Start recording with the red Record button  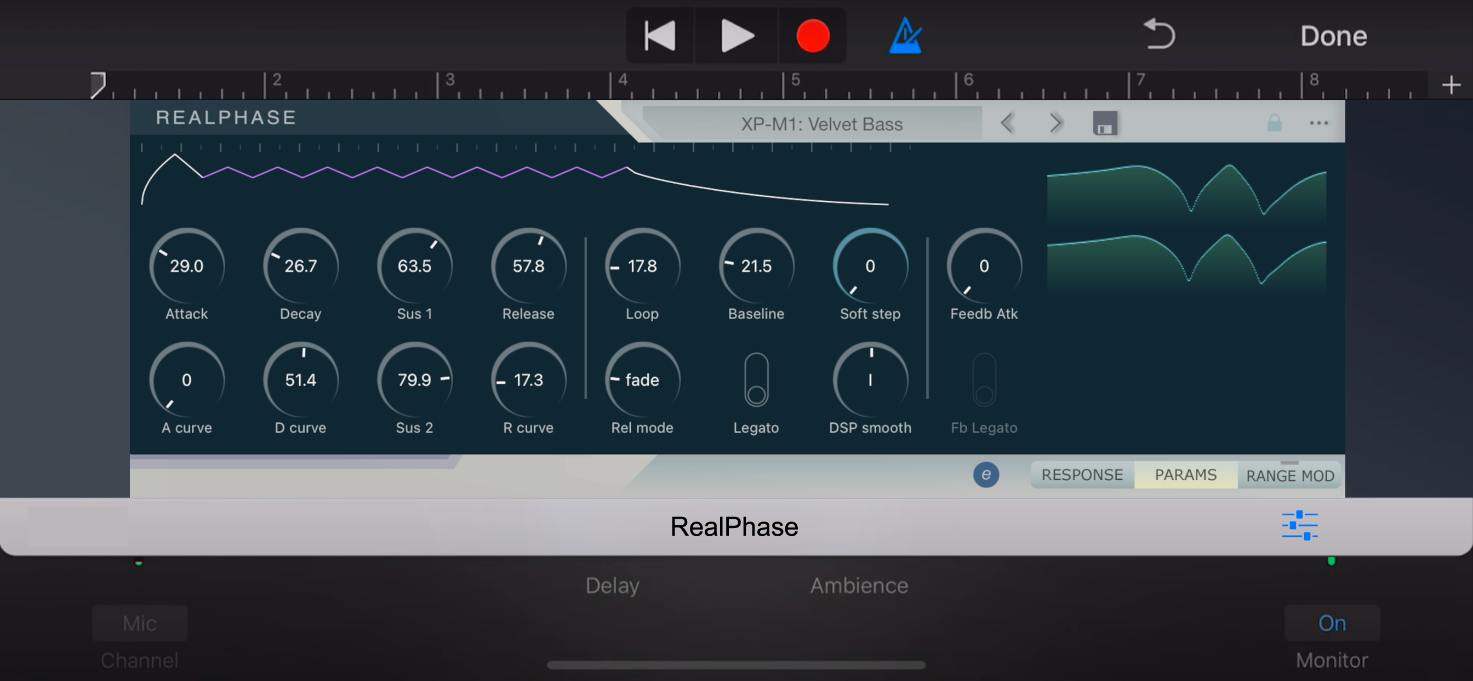[x=813, y=36]
